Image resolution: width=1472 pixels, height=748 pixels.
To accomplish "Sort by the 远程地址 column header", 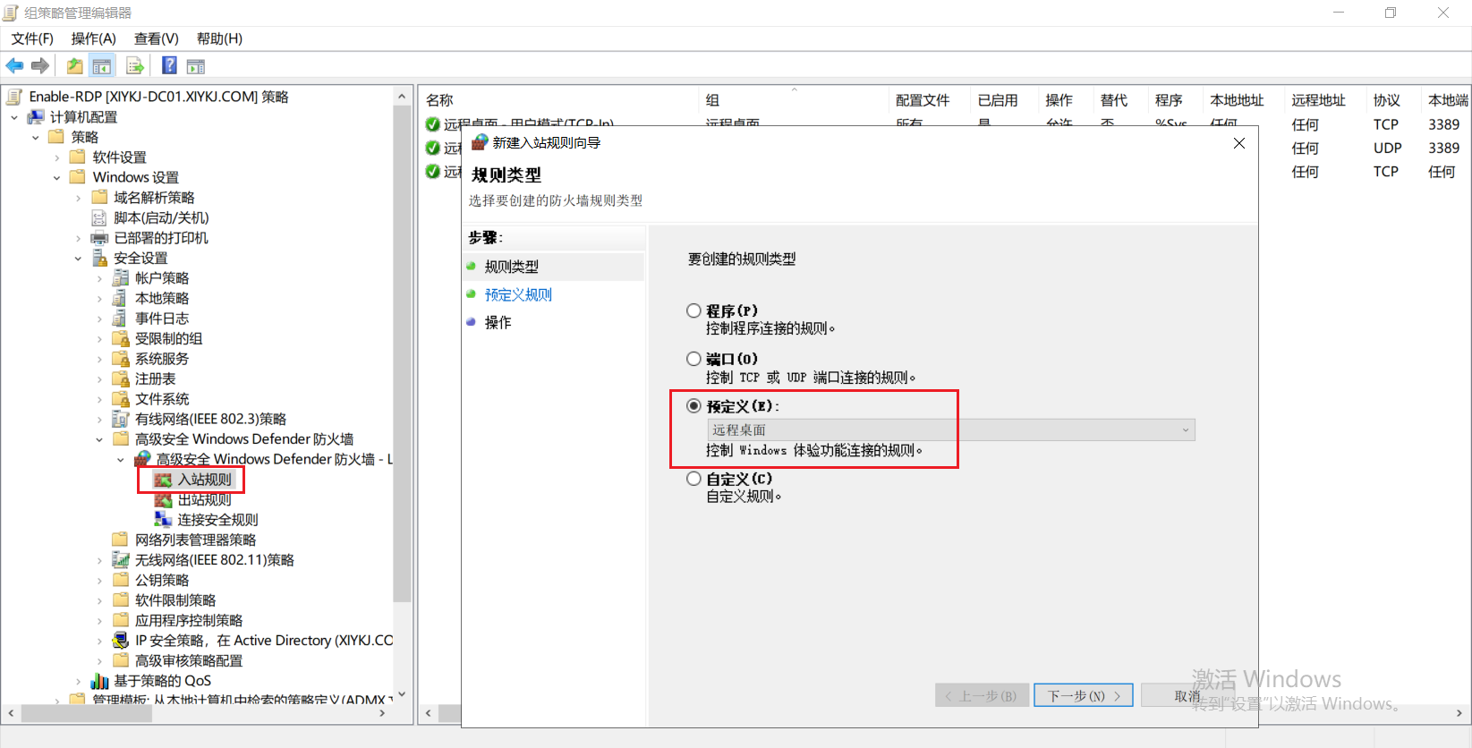I will pos(1324,100).
